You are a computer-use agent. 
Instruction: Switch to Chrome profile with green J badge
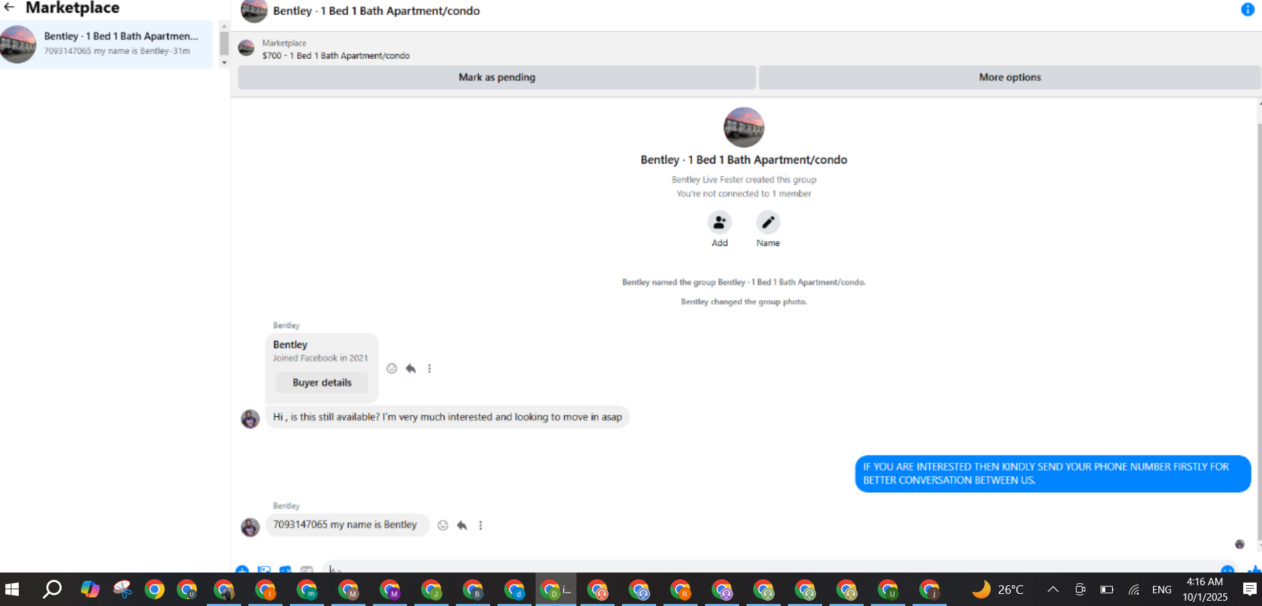[432, 590]
